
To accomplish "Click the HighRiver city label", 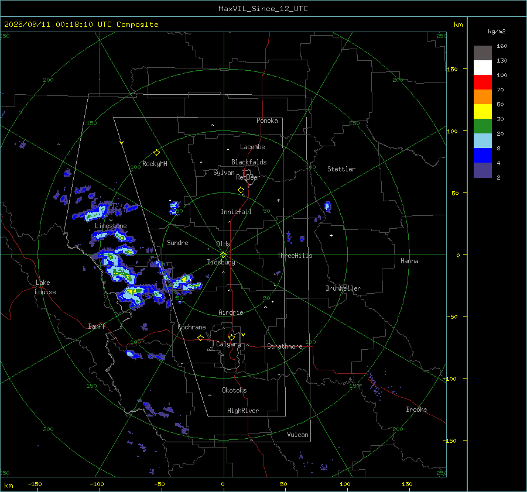I will [x=243, y=411].
